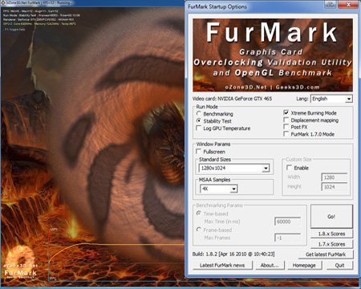Viewport: 361px width, 289px height.
Task: Click the About... button
Action: click(270, 265)
